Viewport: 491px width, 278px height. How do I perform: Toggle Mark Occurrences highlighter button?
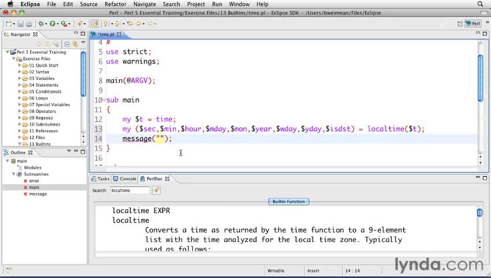pyautogui.click(x=95, y=24)
